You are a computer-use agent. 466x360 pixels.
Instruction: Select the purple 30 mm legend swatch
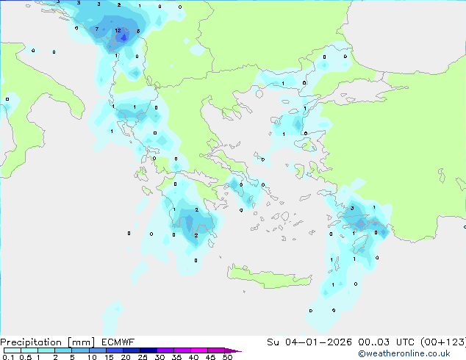pyautogui.click(x=165, y=351)
